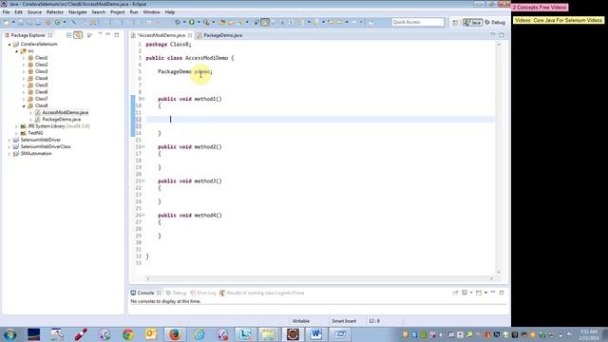Collapse the CoreJavaSelenium project node
Viewport: 608px width, 342px height.
pos(9,45)
